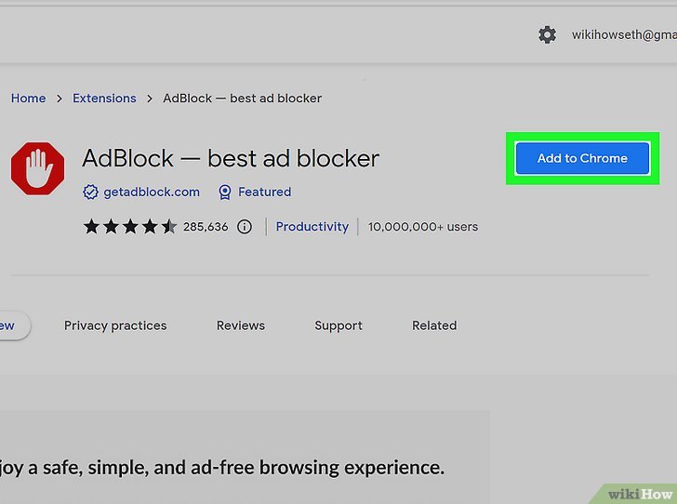Click the Featured award ribbon icon
Image resolution: width=677 pixels, height=504 pixels.
pyautogui.click(x=224, y=192)
